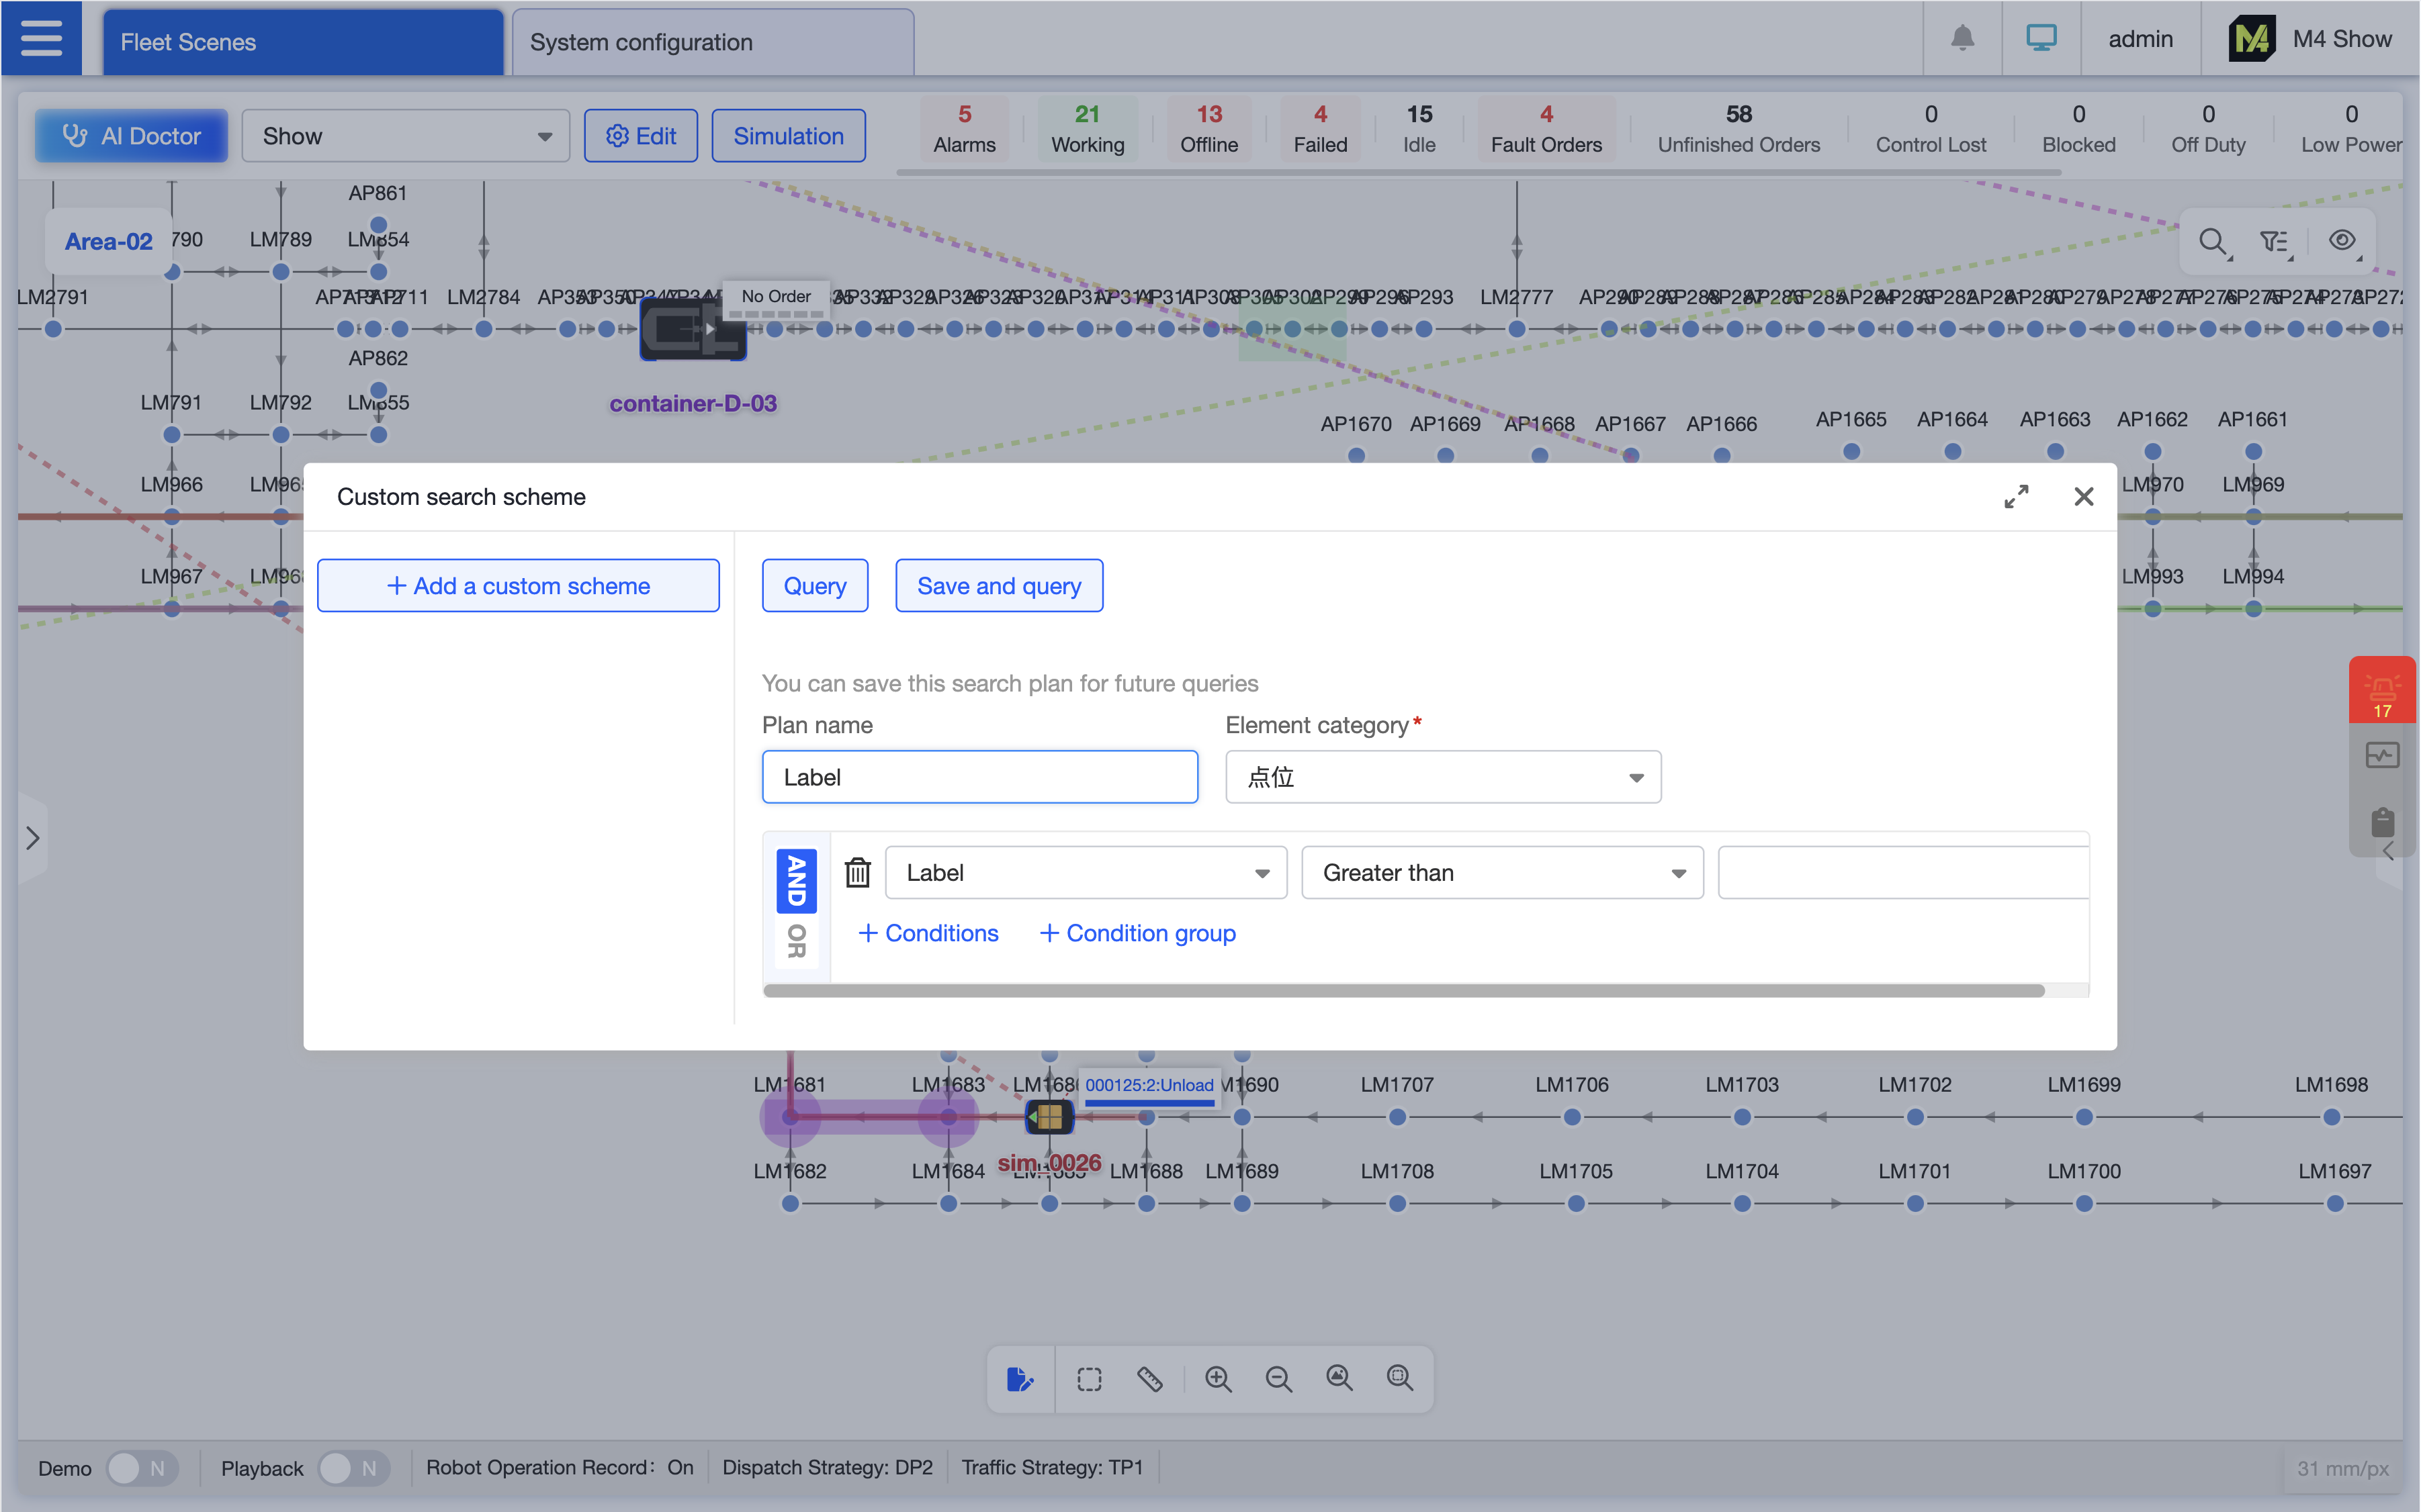Click Save and query button
2421x1512 pixels.
(998, 586)
